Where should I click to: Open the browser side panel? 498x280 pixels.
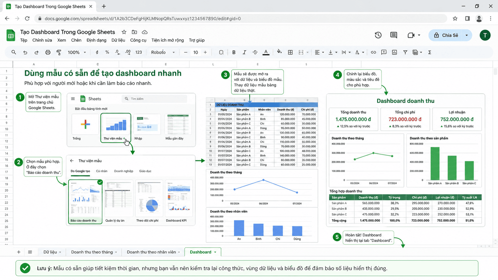pos(467,18)
